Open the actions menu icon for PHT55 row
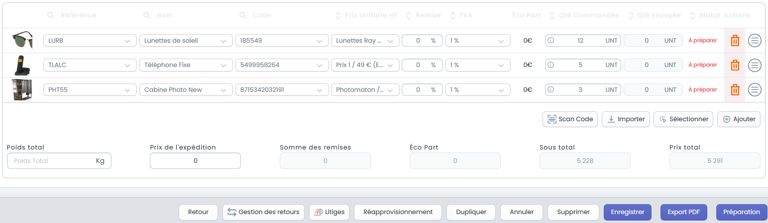Screen dimensions: 768x223 click(x=755, y=89)
